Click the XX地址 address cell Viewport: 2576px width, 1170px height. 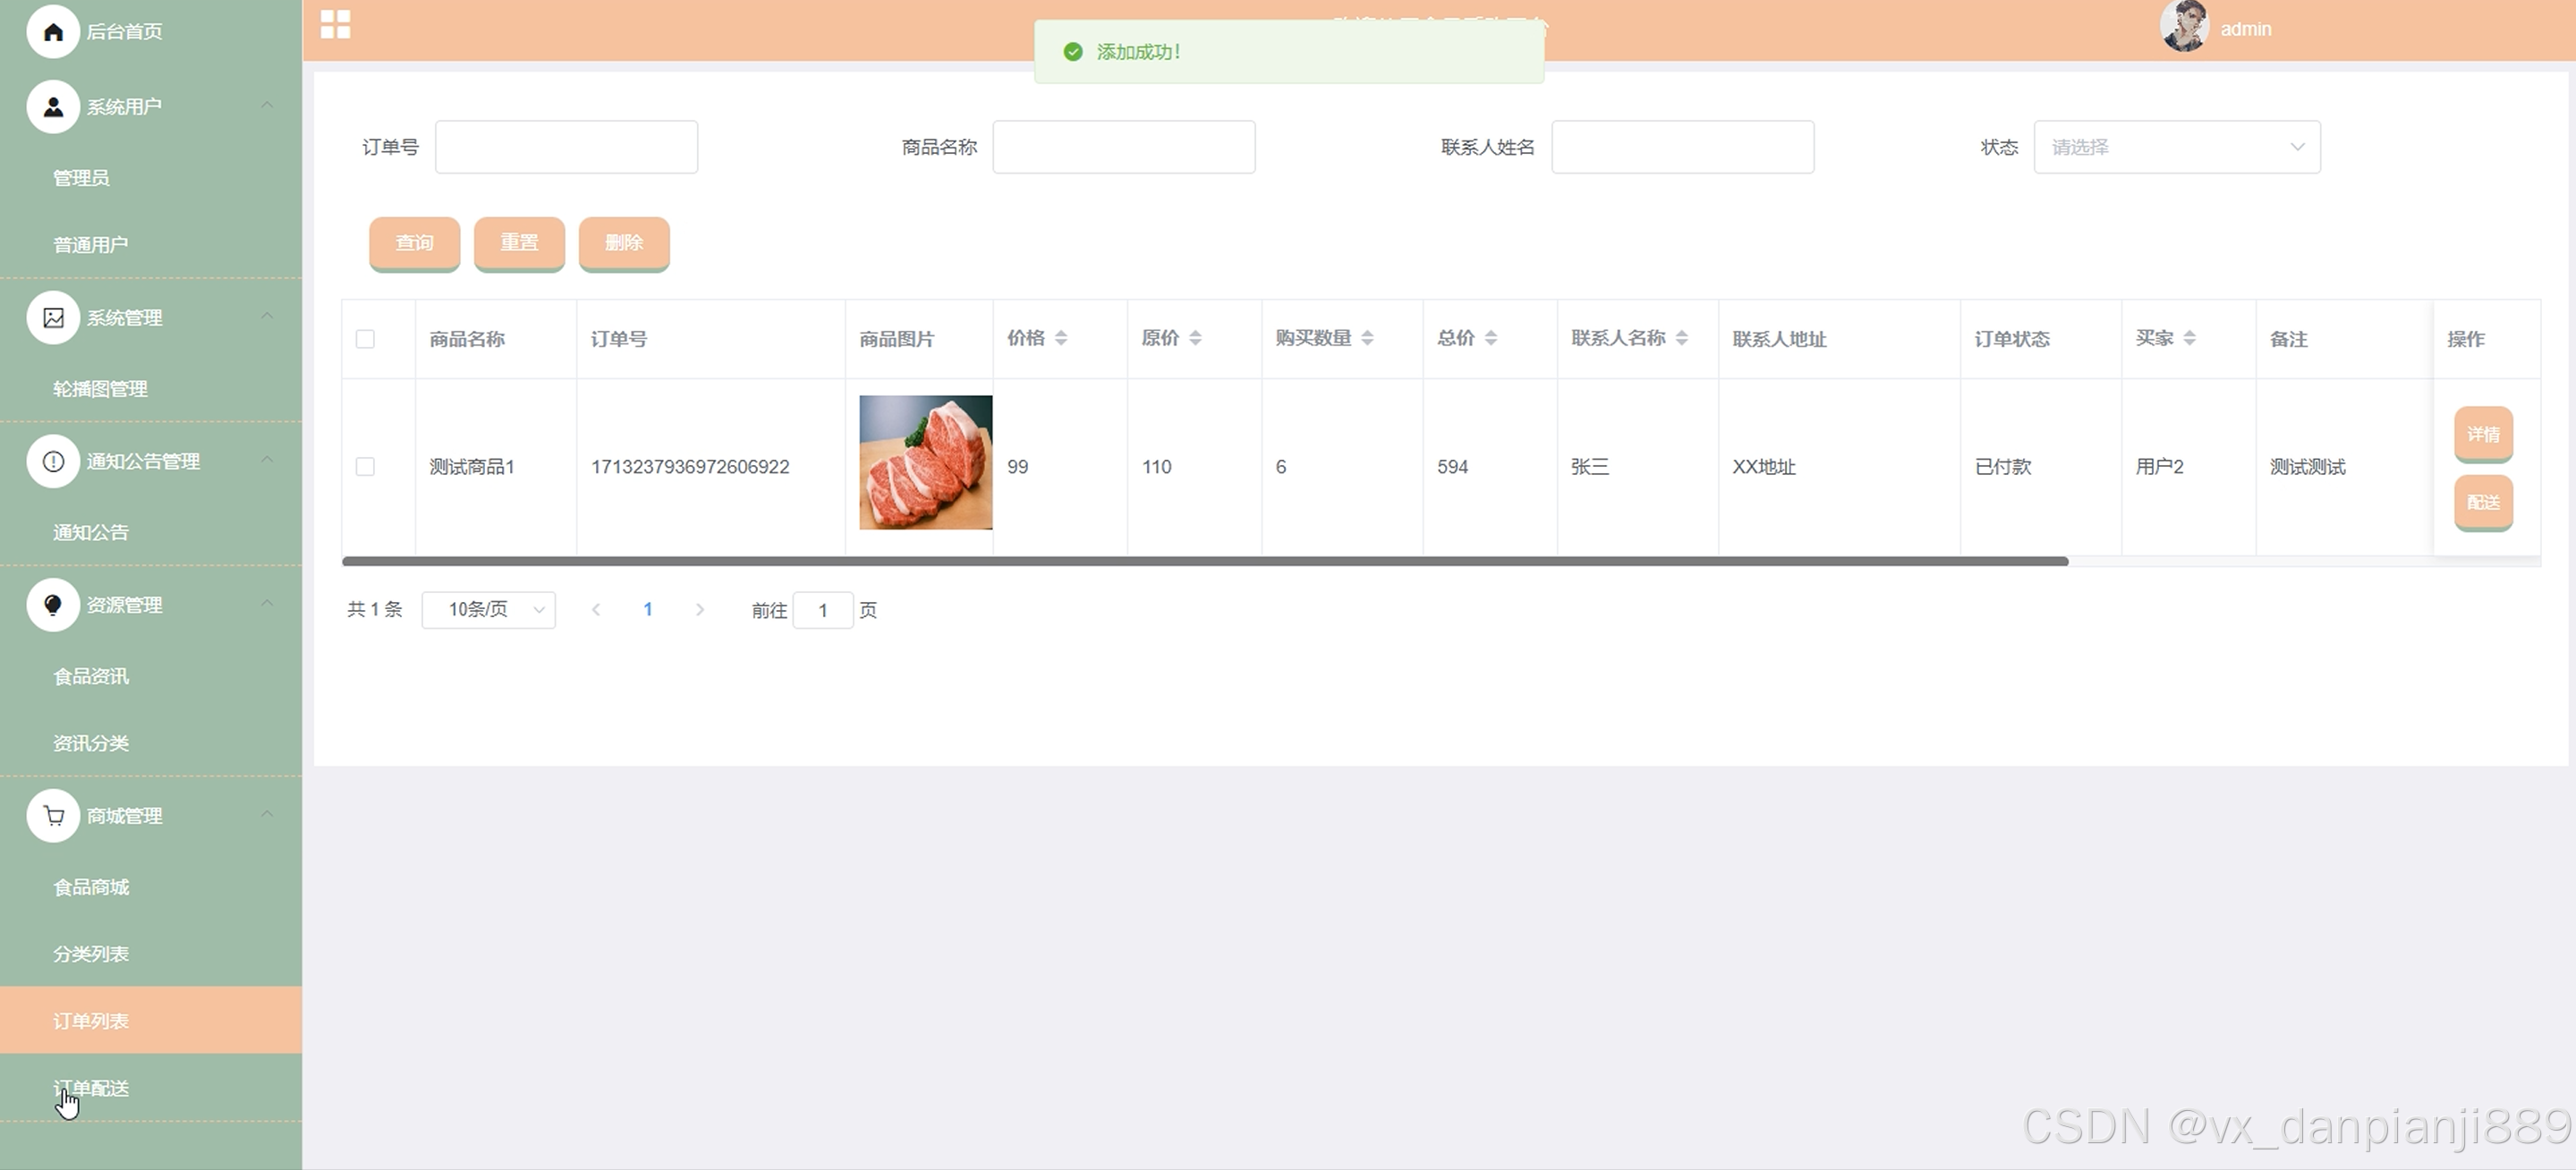coord(1764,467)
